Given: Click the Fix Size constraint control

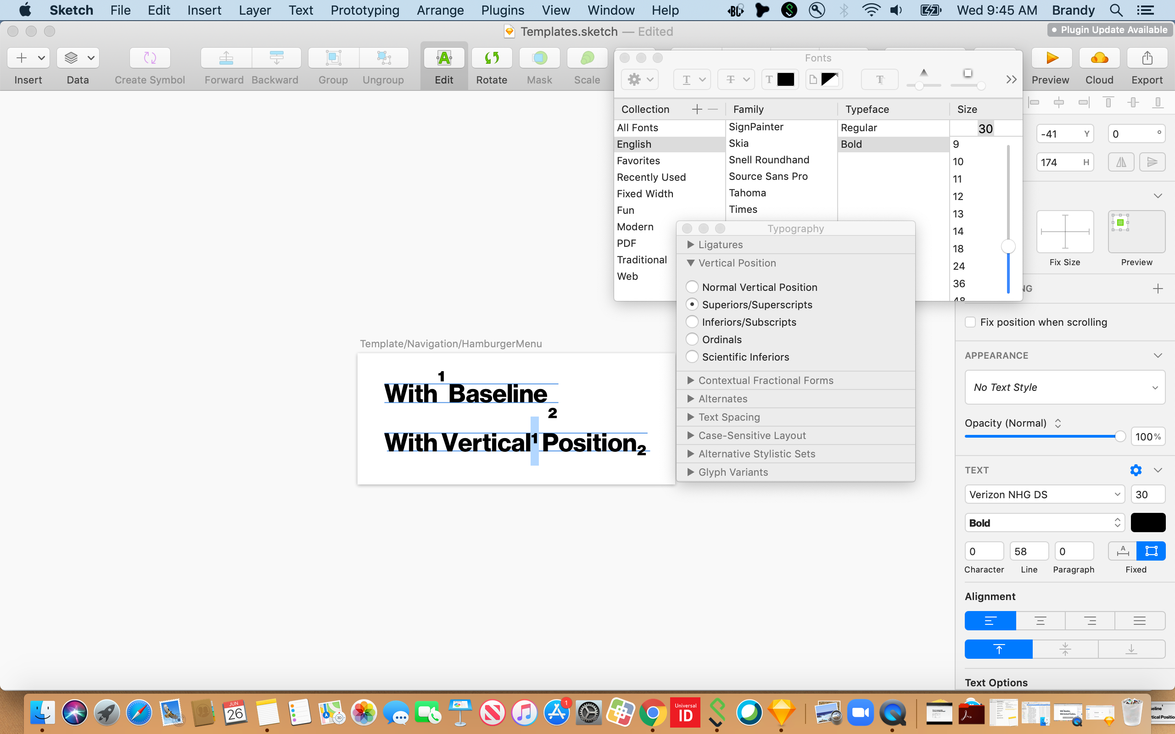Looking at the screenshot, I should point(1065,232).
